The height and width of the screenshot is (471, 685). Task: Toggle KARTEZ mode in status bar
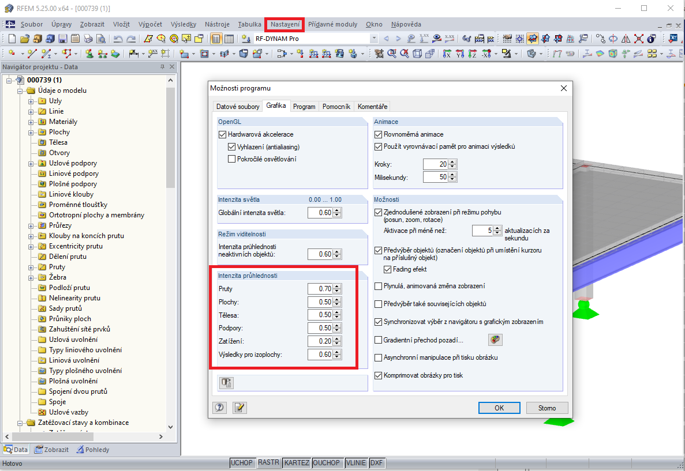[x=297, y=463]
